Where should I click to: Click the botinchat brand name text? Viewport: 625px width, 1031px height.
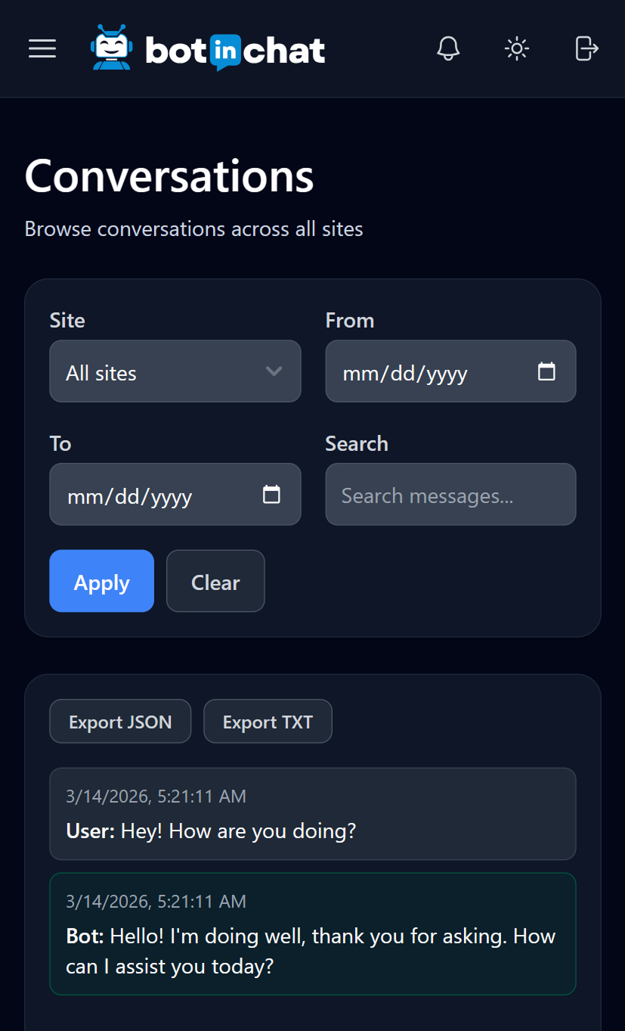point(235,51)
